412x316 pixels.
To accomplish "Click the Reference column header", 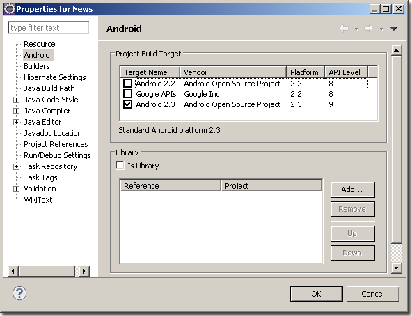I will click(171, 186).
